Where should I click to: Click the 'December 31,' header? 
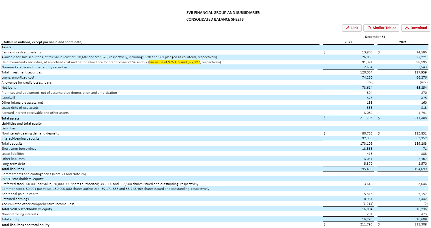click(x=376, y=37)
